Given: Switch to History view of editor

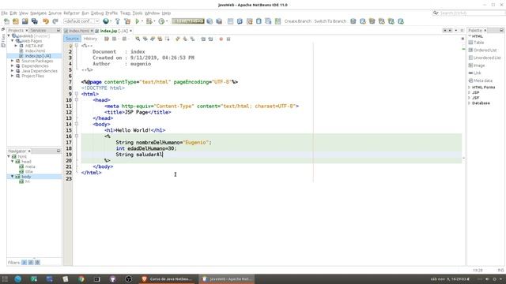Looking at the screenshot, I should [90, 39].
